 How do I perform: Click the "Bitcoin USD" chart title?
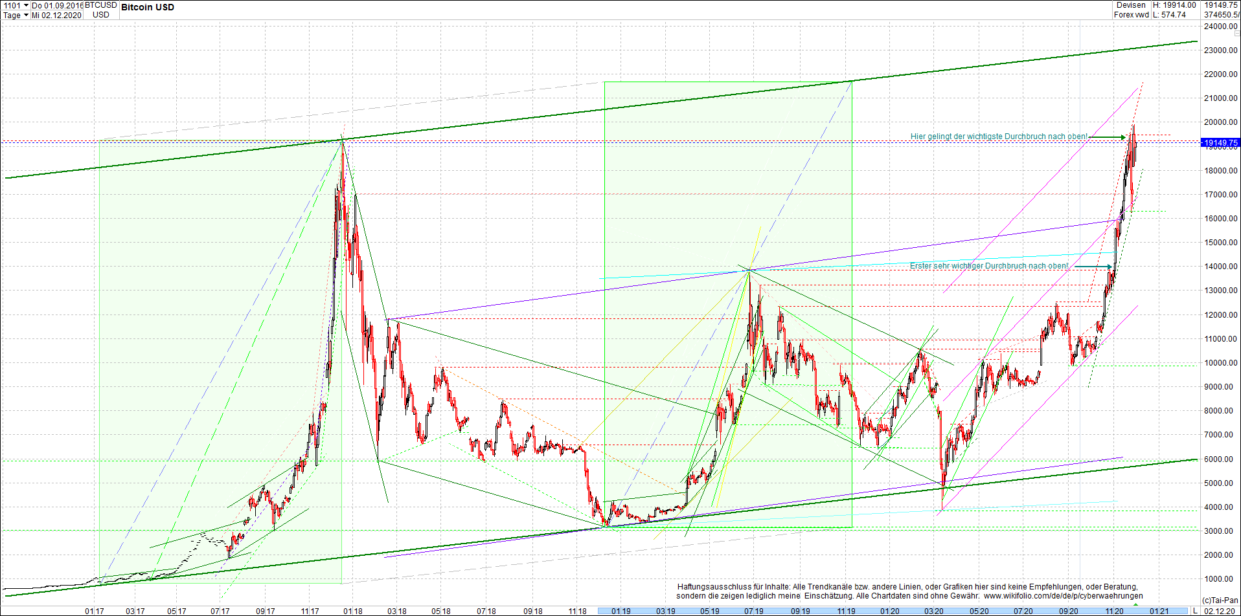coord(146,7)
